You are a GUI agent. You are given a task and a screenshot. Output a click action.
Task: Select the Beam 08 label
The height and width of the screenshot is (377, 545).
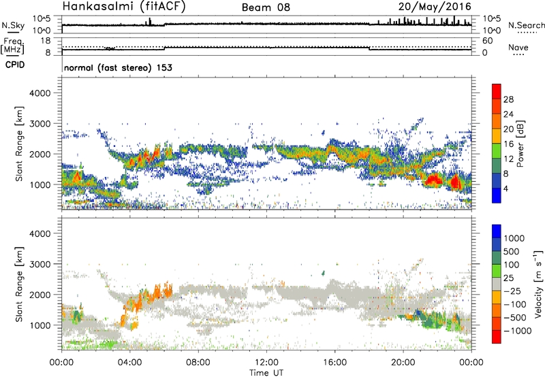coord(266,7)
